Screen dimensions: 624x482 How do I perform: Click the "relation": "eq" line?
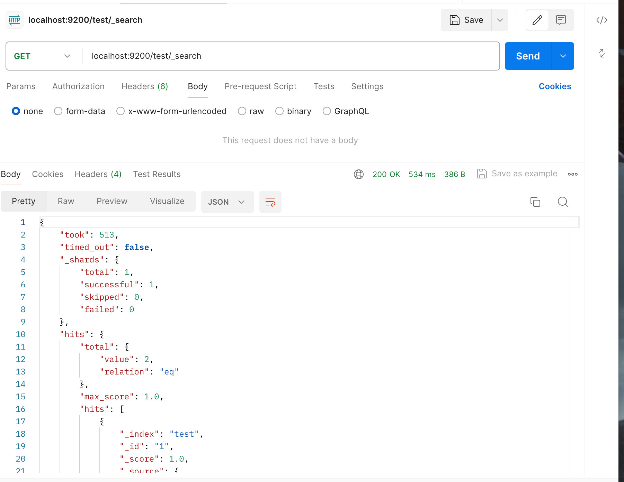tap(139, 372)
